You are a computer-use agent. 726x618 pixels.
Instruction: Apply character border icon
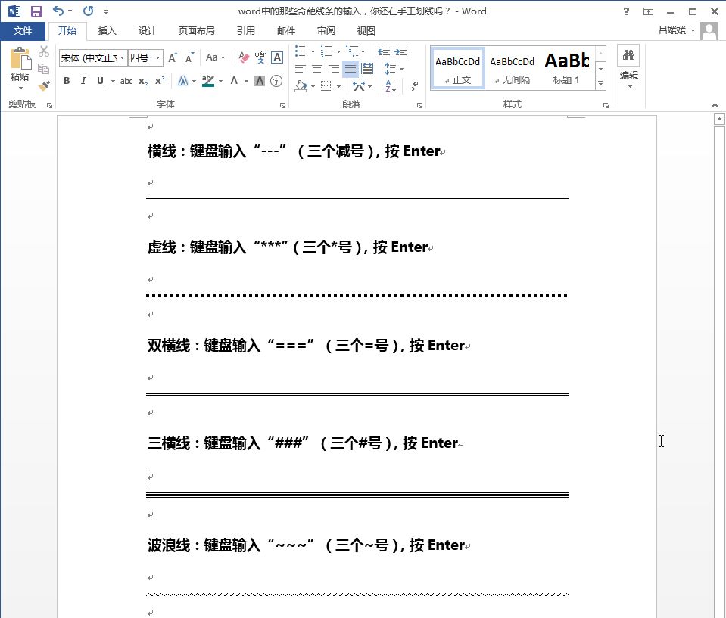(x=277, y=57)
